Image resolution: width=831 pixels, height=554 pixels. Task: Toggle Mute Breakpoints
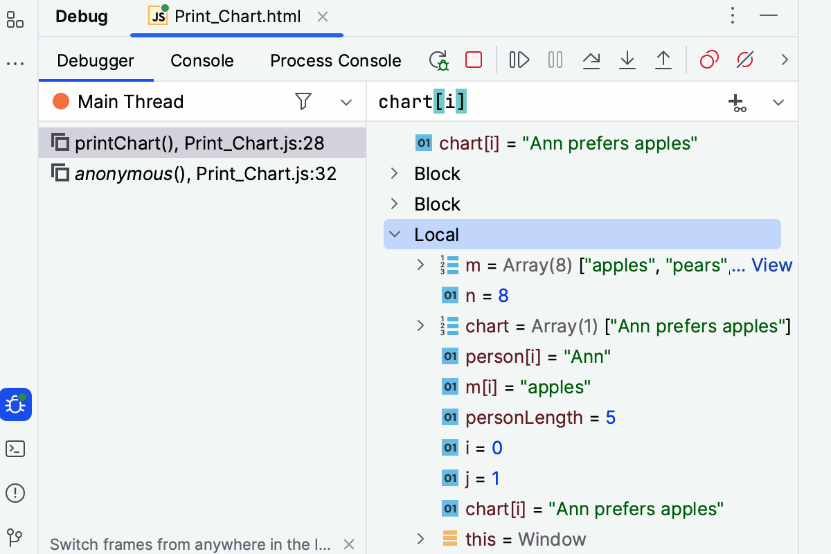pos(744,60)
